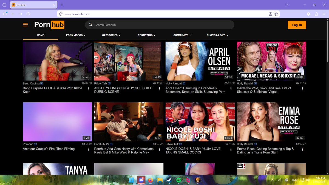Viewport: 329px width, 185px height.
Task: Open options for April Olsen video
Action: (231, 89)
